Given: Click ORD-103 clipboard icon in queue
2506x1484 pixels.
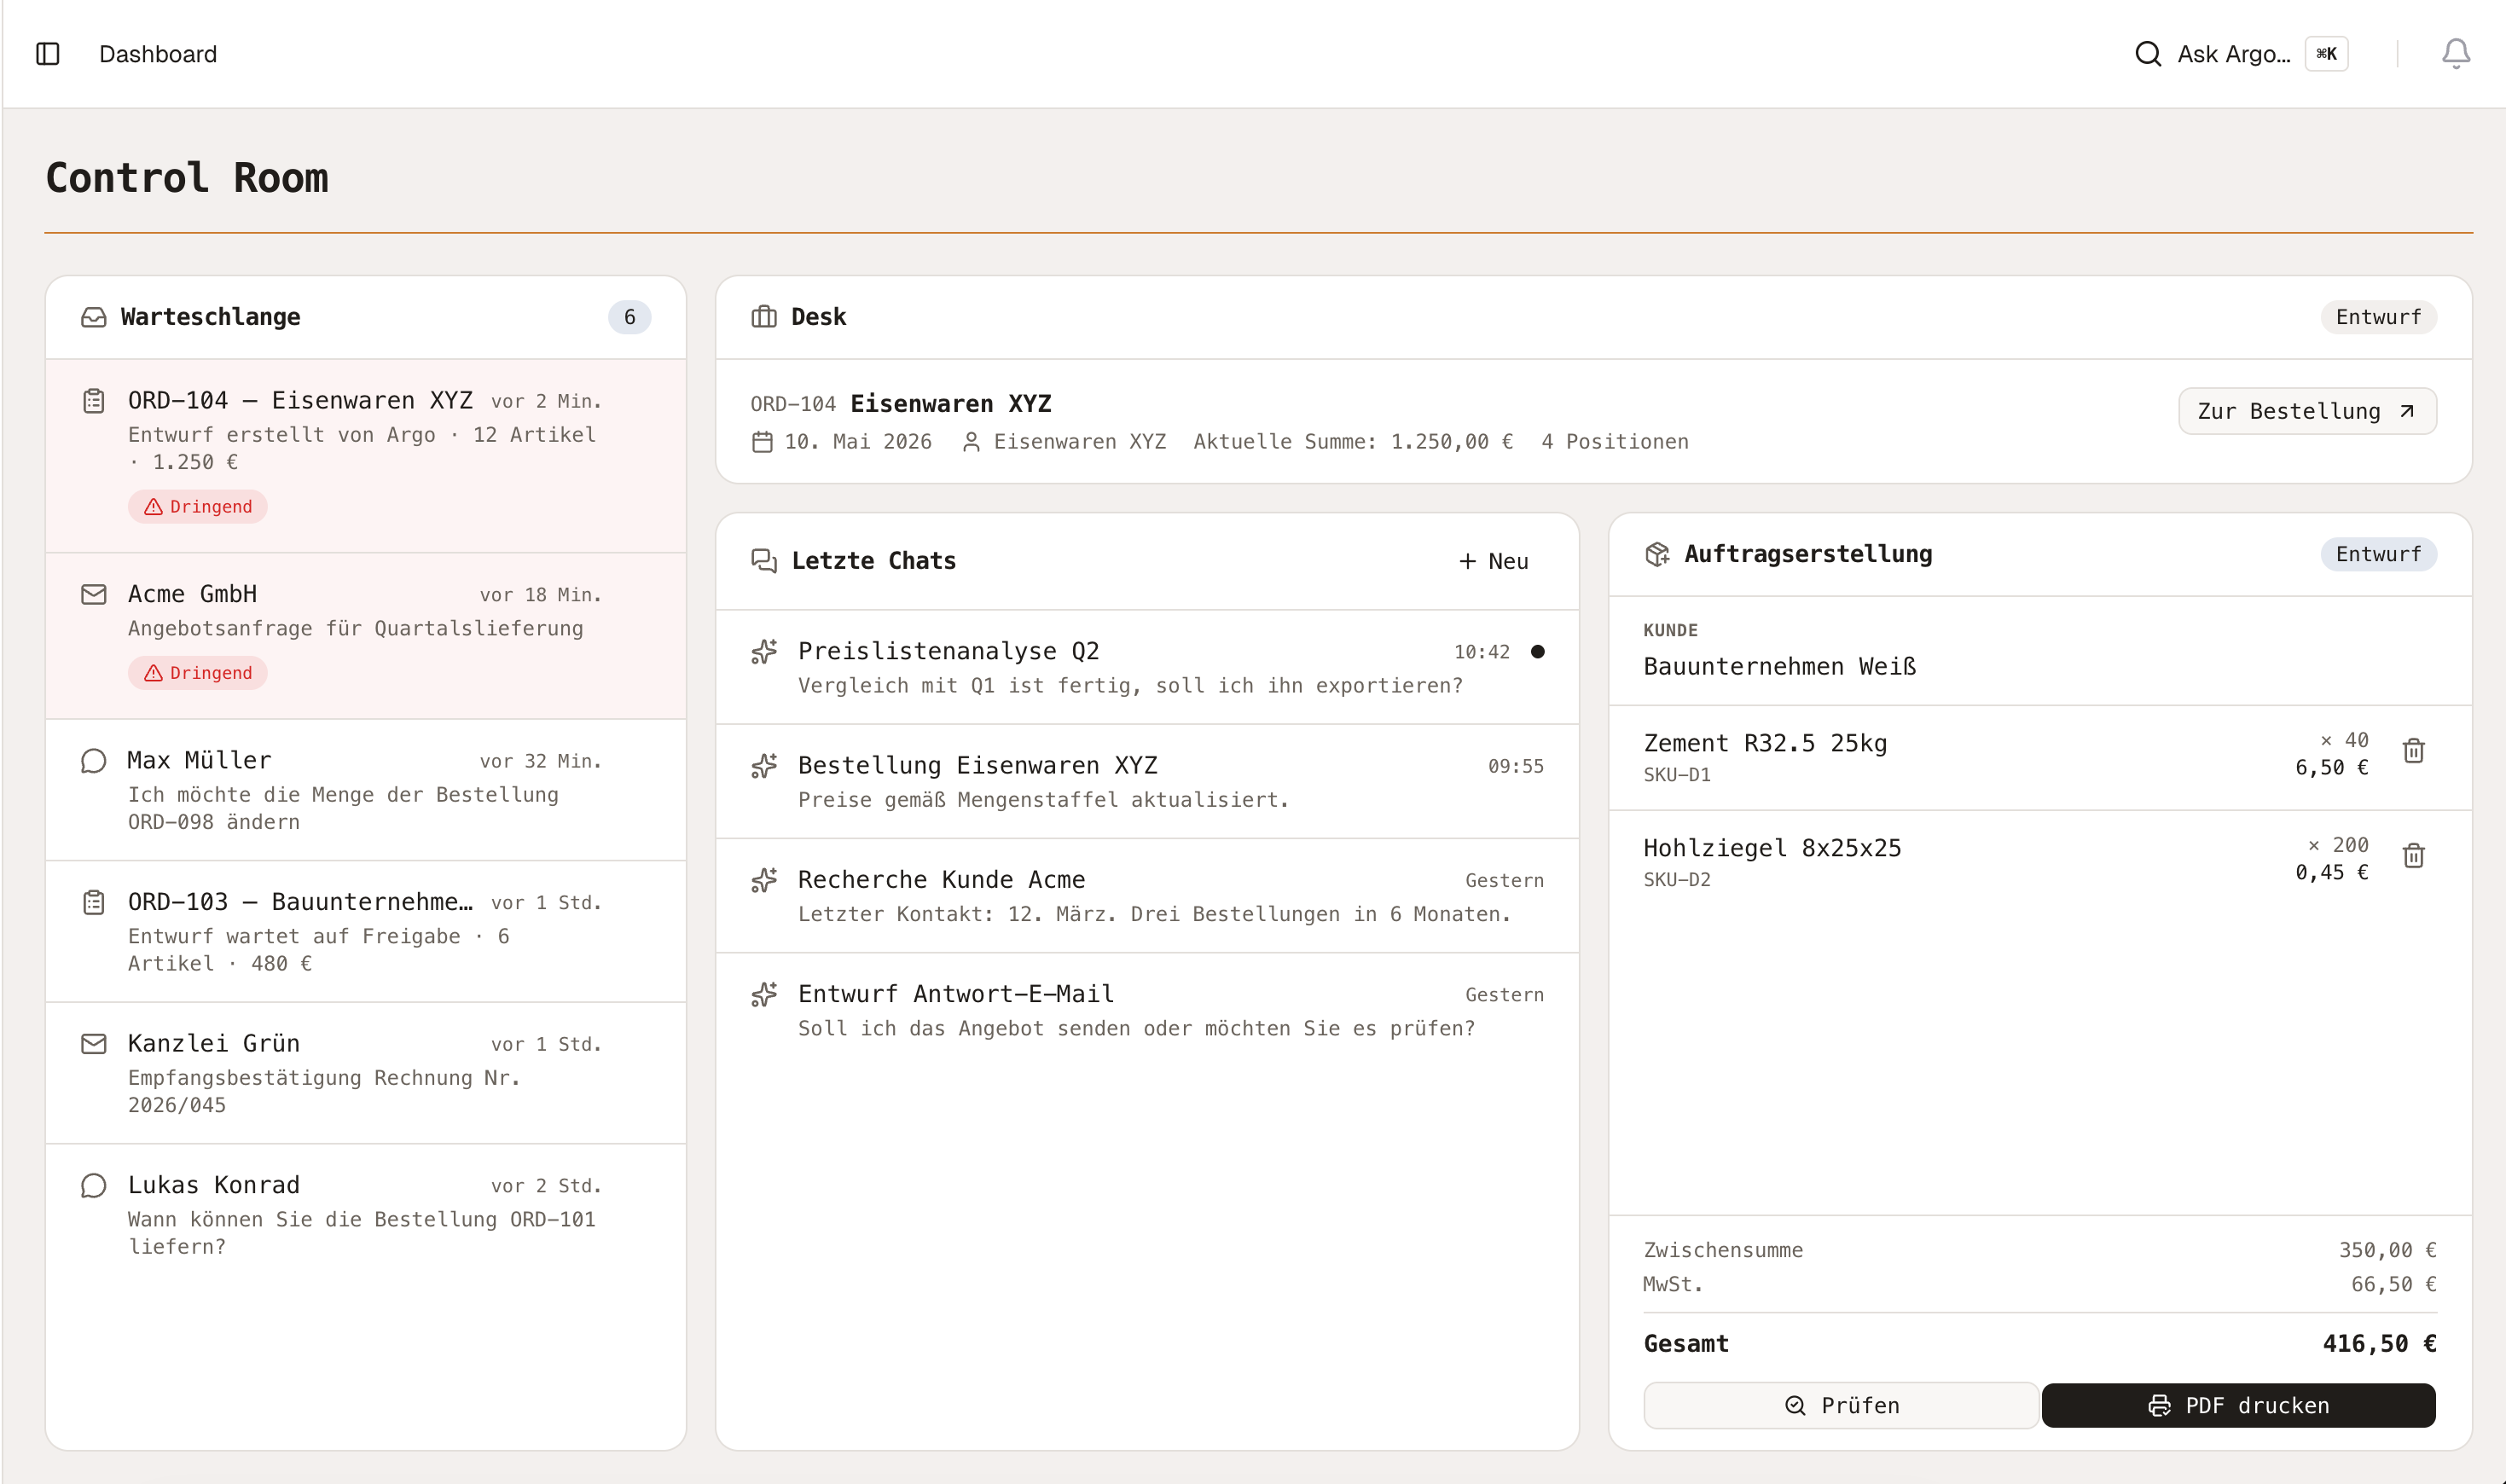Looking at the screenshot, I should 94,903.
